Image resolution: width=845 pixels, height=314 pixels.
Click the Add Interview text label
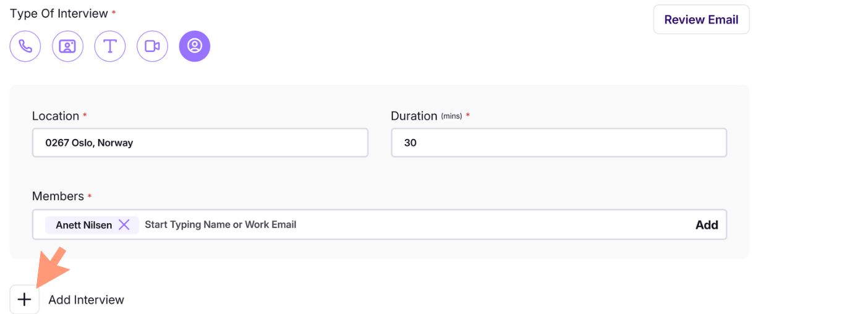(x=87, y=300)
